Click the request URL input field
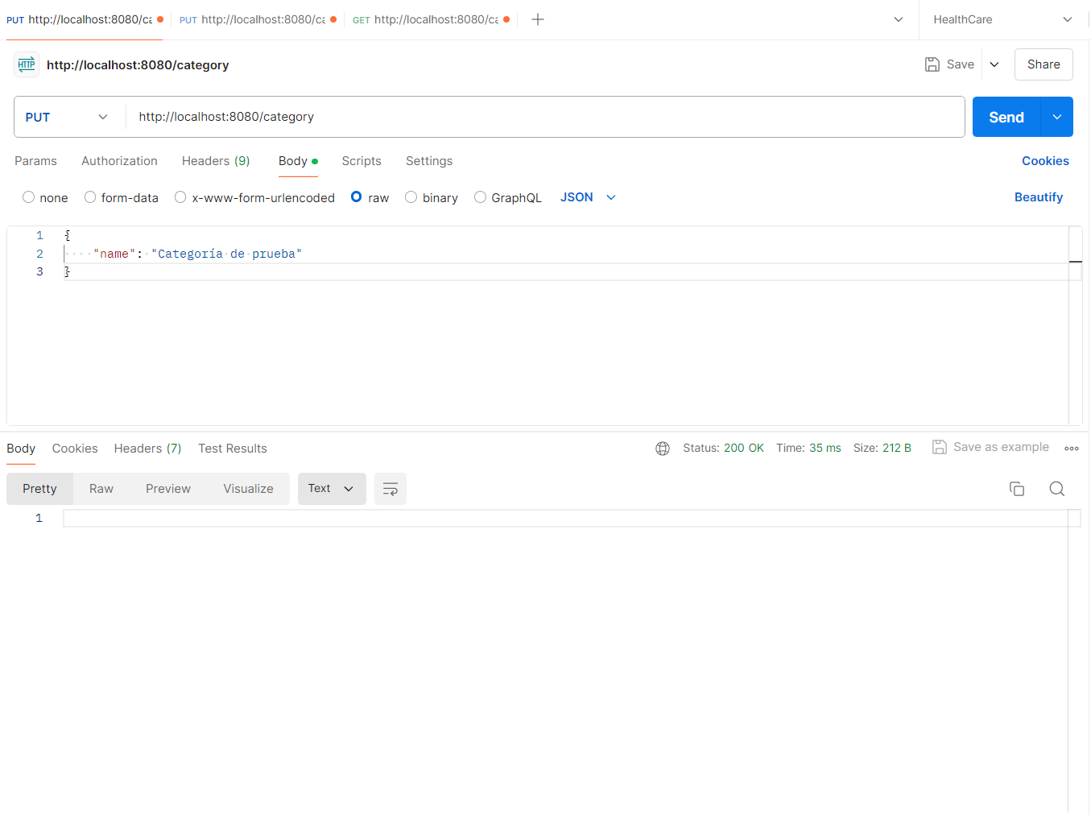Viewport: 1091px width, 815px height. pyautogui.click(x=544, y=117)
